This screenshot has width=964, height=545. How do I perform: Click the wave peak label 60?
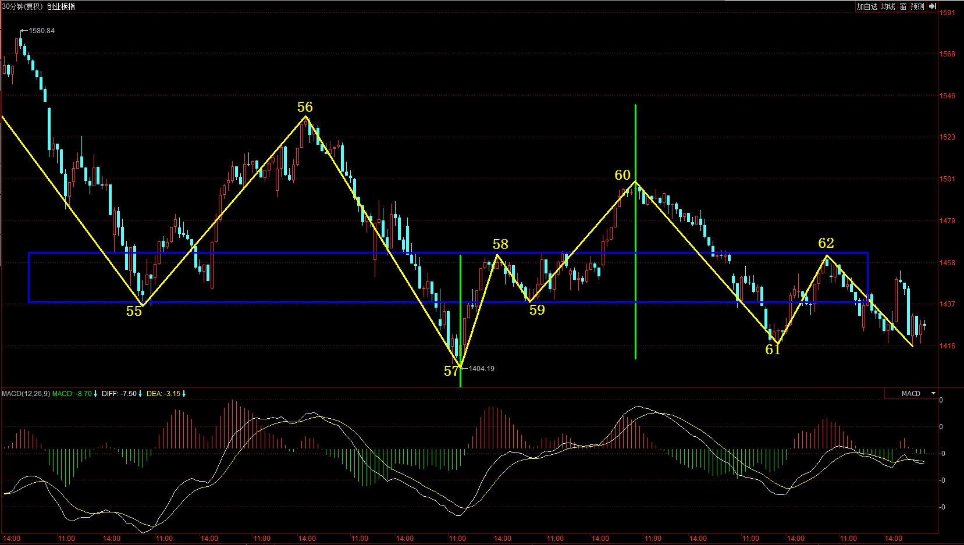(x=622, y=175)
